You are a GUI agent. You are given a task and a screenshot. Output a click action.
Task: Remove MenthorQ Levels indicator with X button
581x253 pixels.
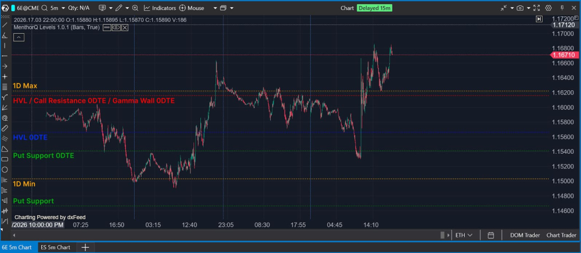(x=125, y=28)
